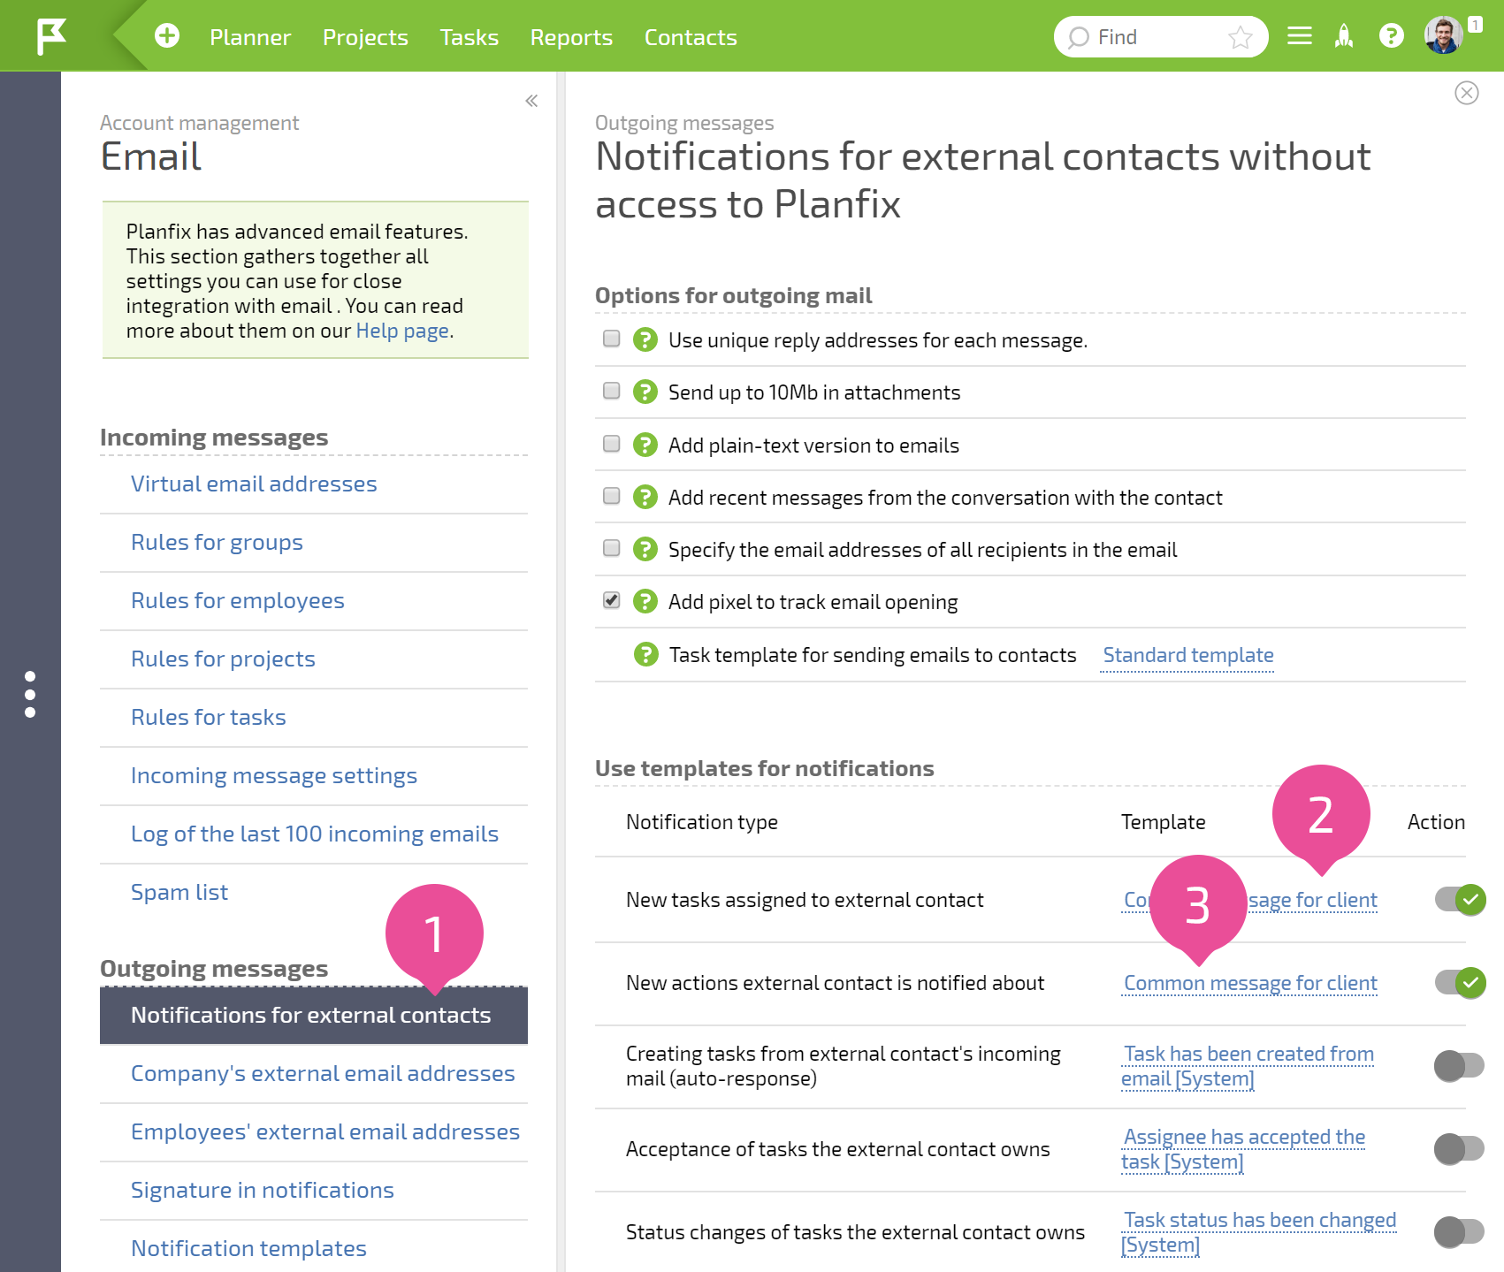Choose the Standard template dropdown link
The height and width of the screenshot is (1272, 1504).
(x=1188, y=655)
